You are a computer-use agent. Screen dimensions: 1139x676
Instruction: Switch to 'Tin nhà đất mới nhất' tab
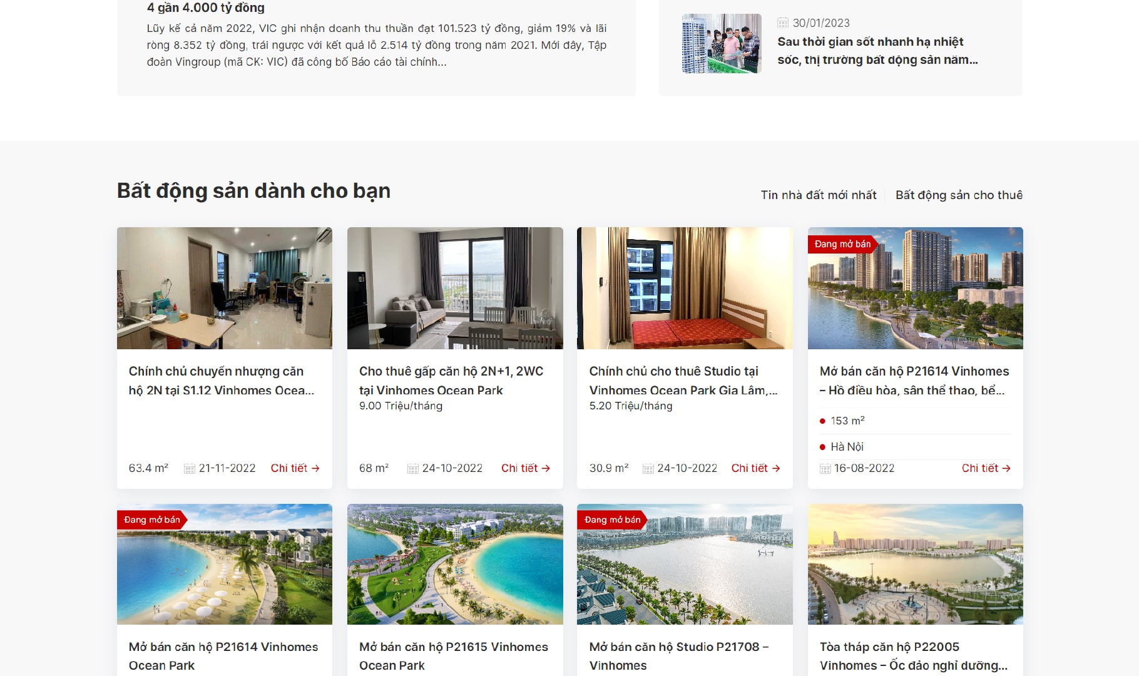point(819,195)
